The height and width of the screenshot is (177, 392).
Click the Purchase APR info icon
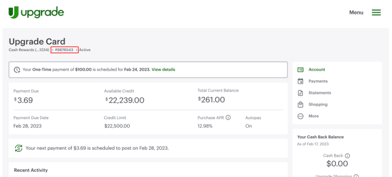228,118
